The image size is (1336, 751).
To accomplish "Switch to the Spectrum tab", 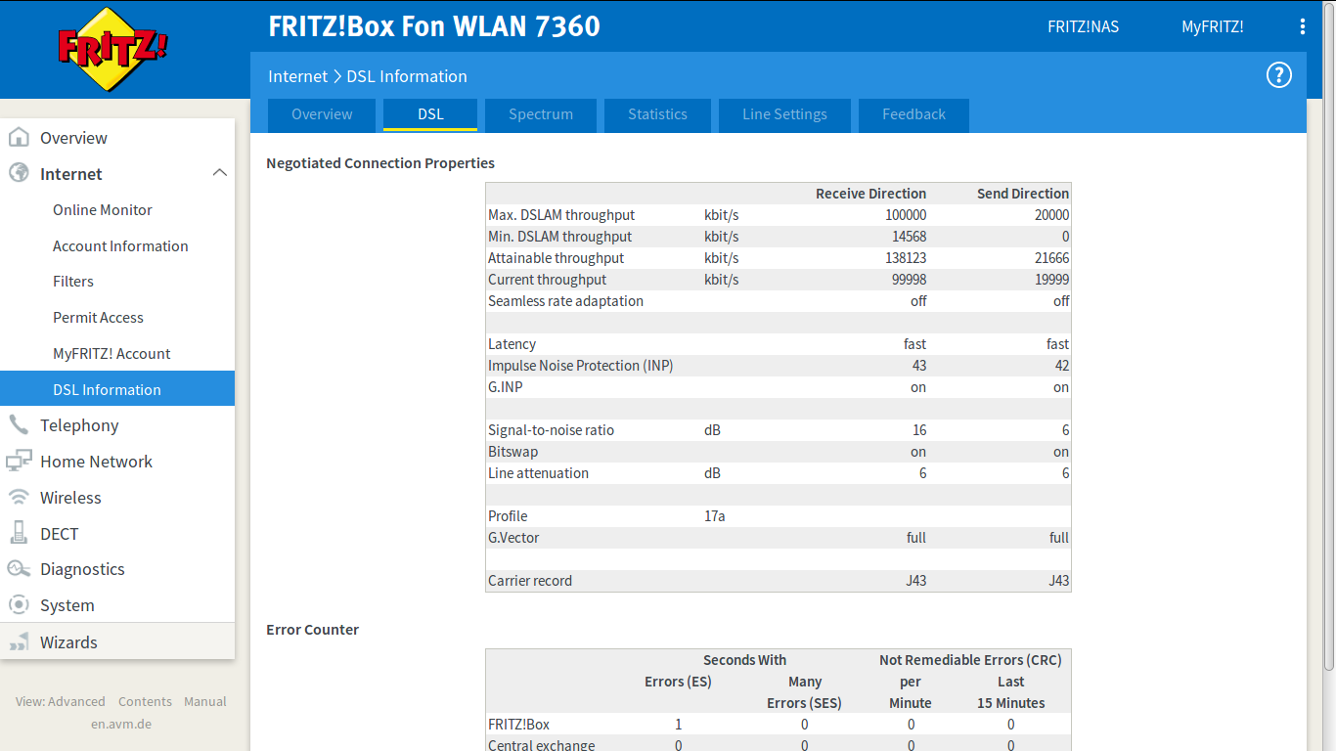I will (x=541, y=114).
